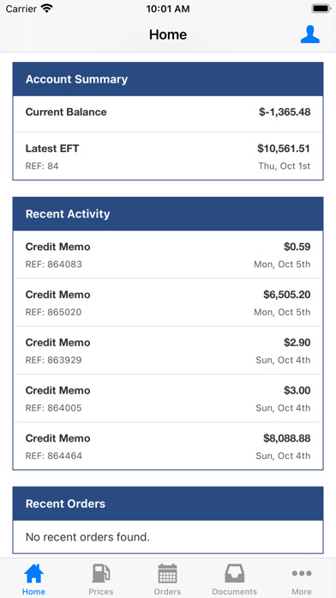The image size is (336, 598).
Task: Tap the Wi-Fi signal icon
Action: (x=47, y=9)
